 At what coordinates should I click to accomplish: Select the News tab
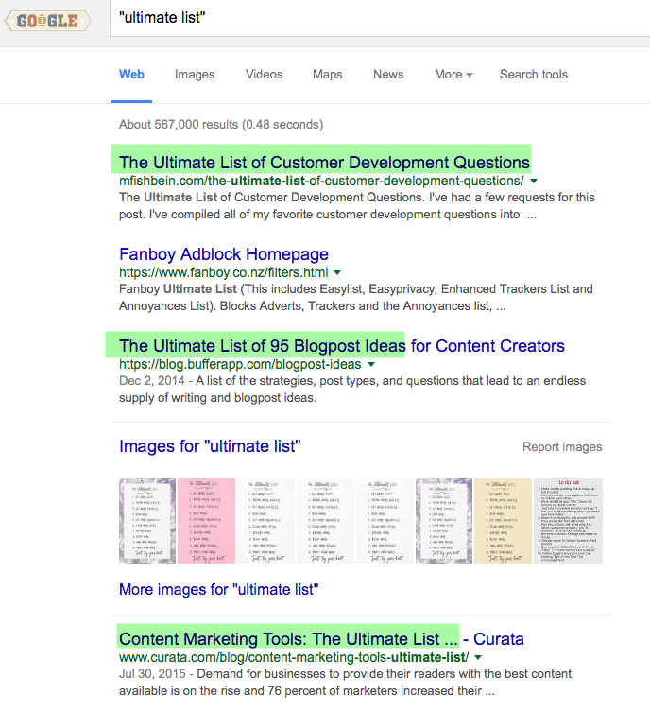[387, 75]
